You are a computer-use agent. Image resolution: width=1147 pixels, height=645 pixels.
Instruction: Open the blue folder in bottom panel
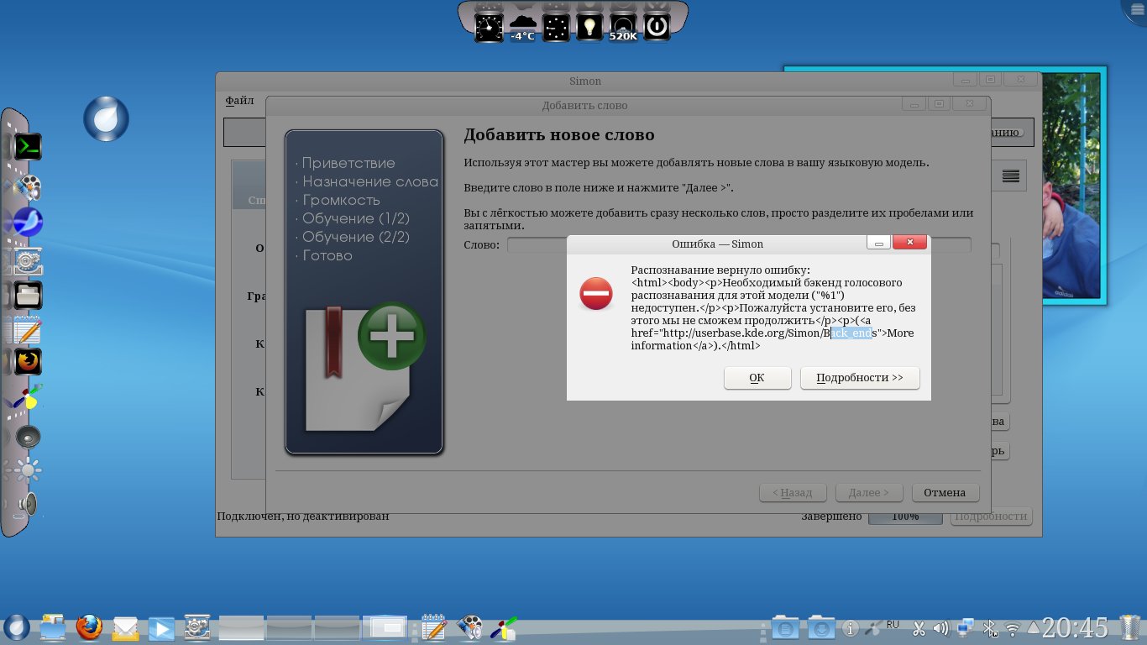(53, 627)
